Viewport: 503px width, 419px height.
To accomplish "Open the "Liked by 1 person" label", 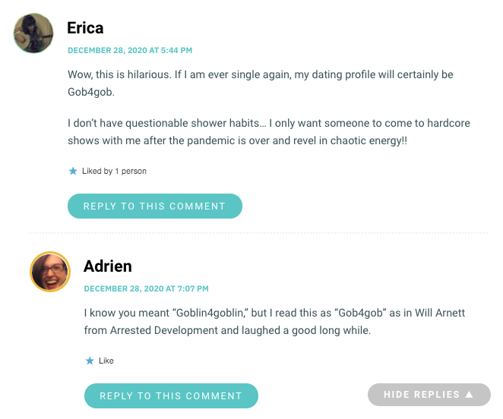I will [114, 171].
